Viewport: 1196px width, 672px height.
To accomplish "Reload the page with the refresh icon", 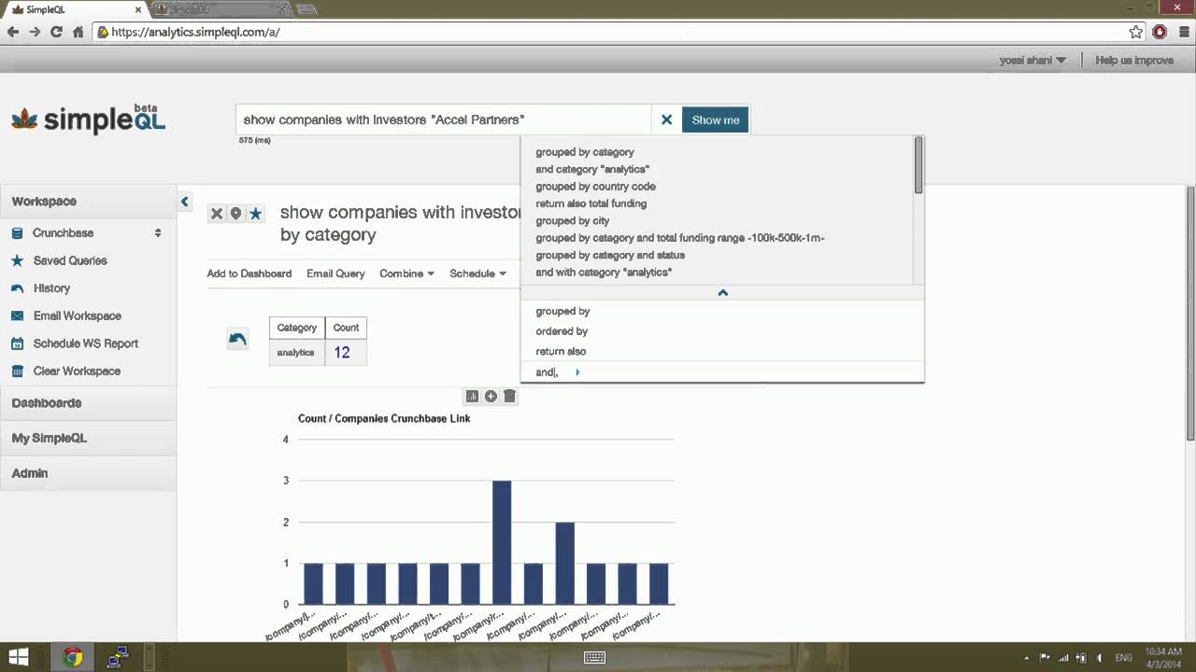I will [56, 32].
